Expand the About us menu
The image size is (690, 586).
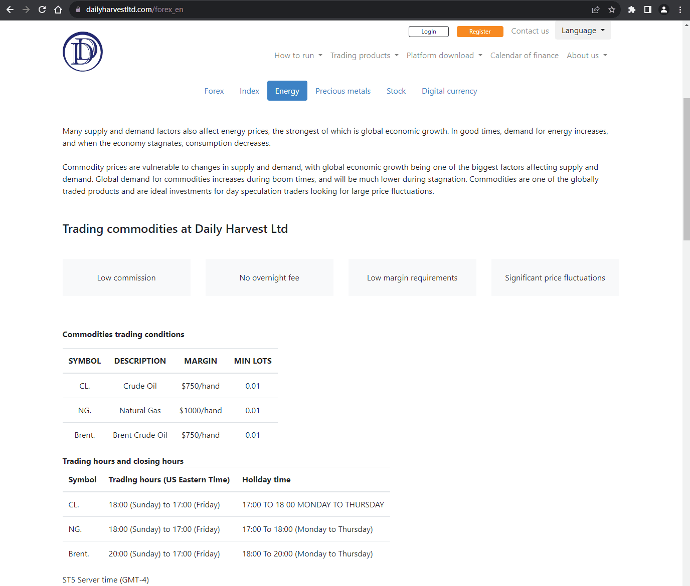(587, 56)
